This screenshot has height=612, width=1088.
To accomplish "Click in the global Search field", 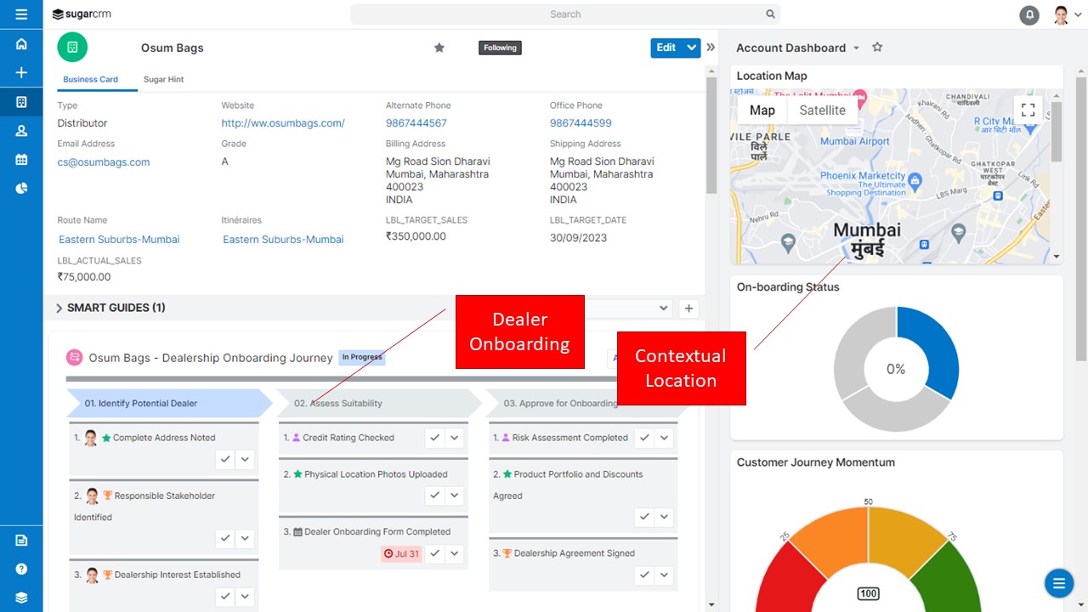I will (565, 14).
